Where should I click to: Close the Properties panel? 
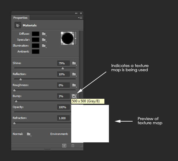point(81,13)
